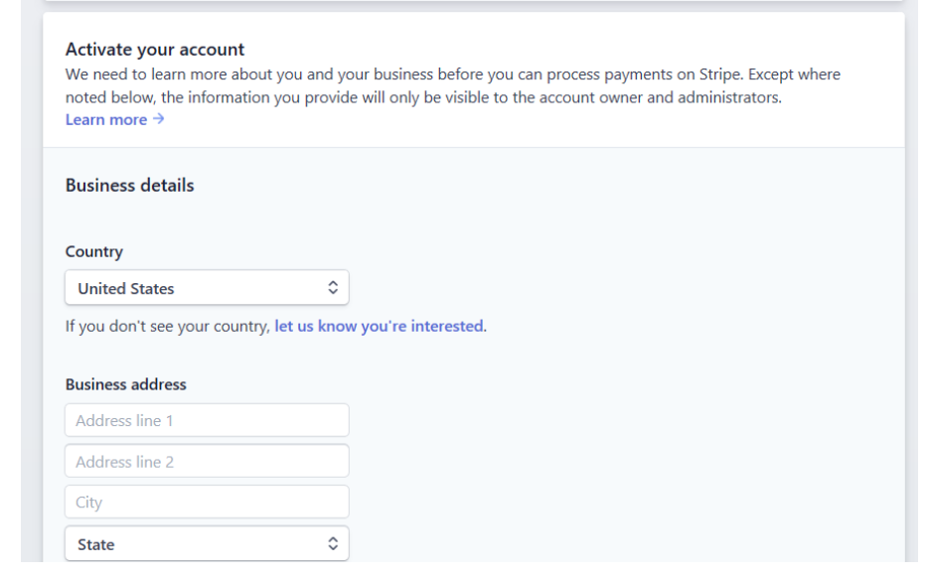Image resolution: width=932 pixels, height=580 pixels.
Task: Click the Business address field label
Action: (128, 383)
